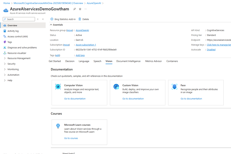231x154 pixels.
Task: Open Activity log in sidebar
Action: click(x=13, y=31)
